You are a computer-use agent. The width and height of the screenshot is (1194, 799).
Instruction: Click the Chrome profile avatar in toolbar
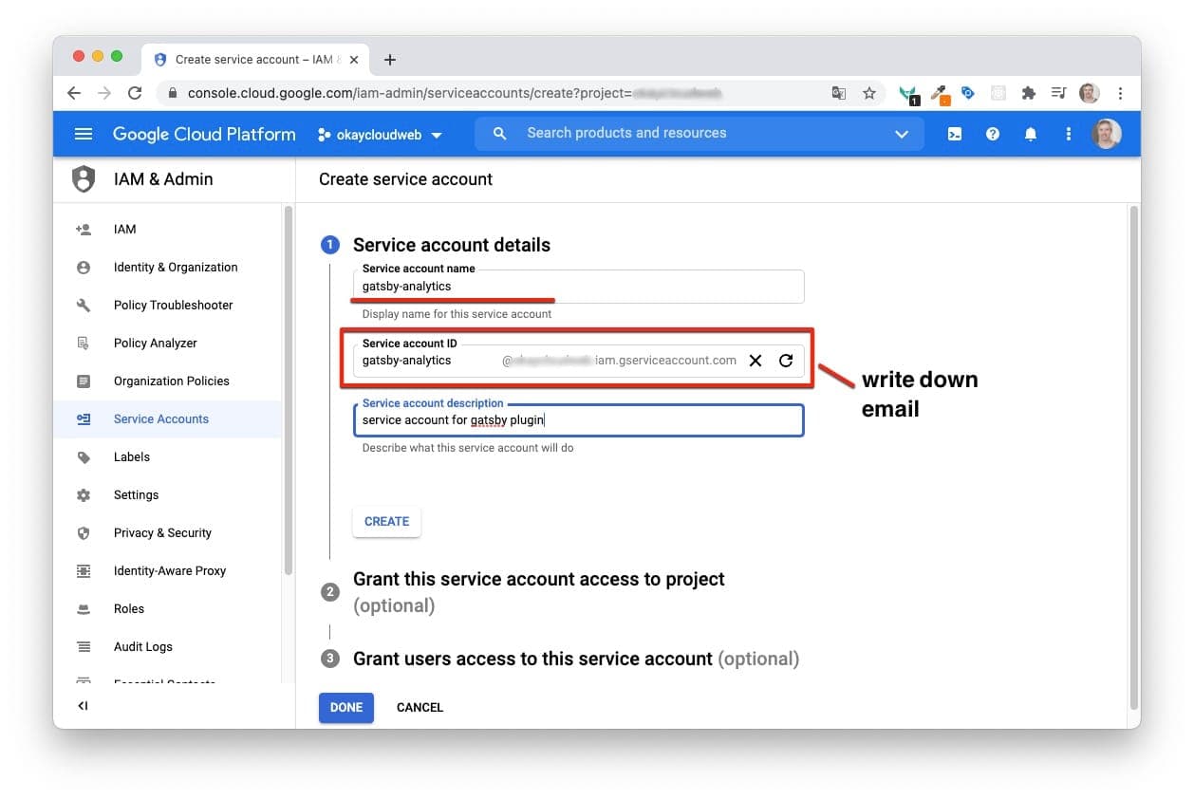point(1090,93)
